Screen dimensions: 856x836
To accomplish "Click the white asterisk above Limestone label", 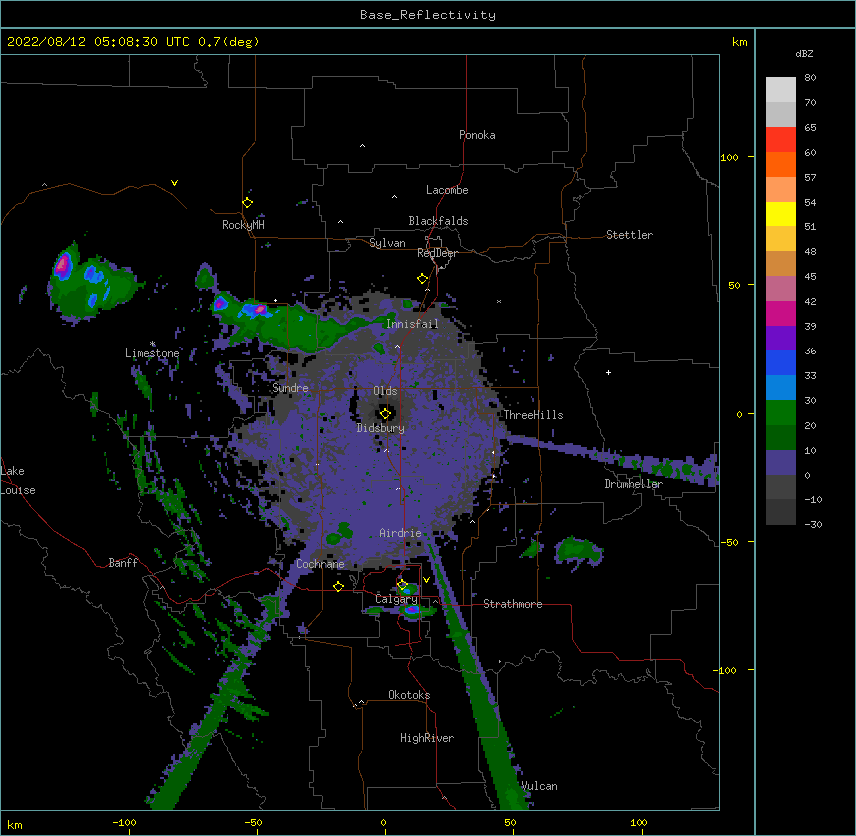I will [153, 344].
